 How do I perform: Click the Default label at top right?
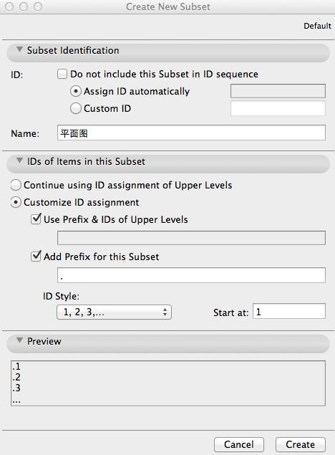pyautogui.click(x=317, y=26)
